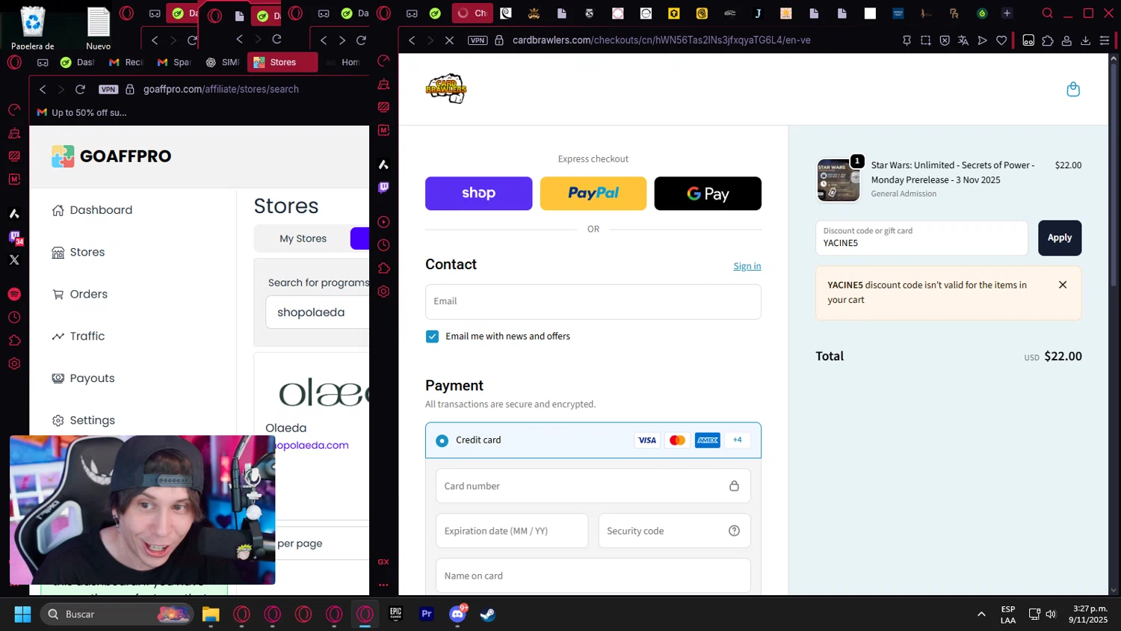The height and width of the screenshot is (631, 1121).
Task: Click the GX icon at sidebar bottom
Action: [x=383, y=561]
